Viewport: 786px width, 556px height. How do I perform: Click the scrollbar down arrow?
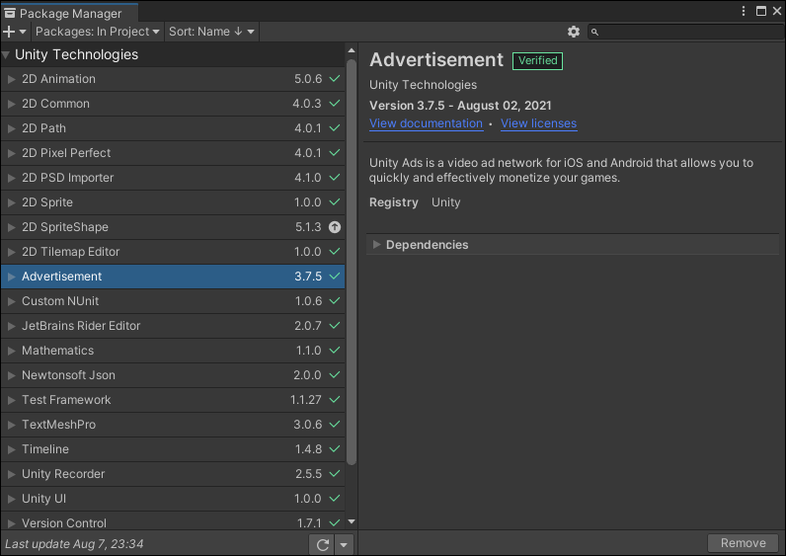pos(352,521)
